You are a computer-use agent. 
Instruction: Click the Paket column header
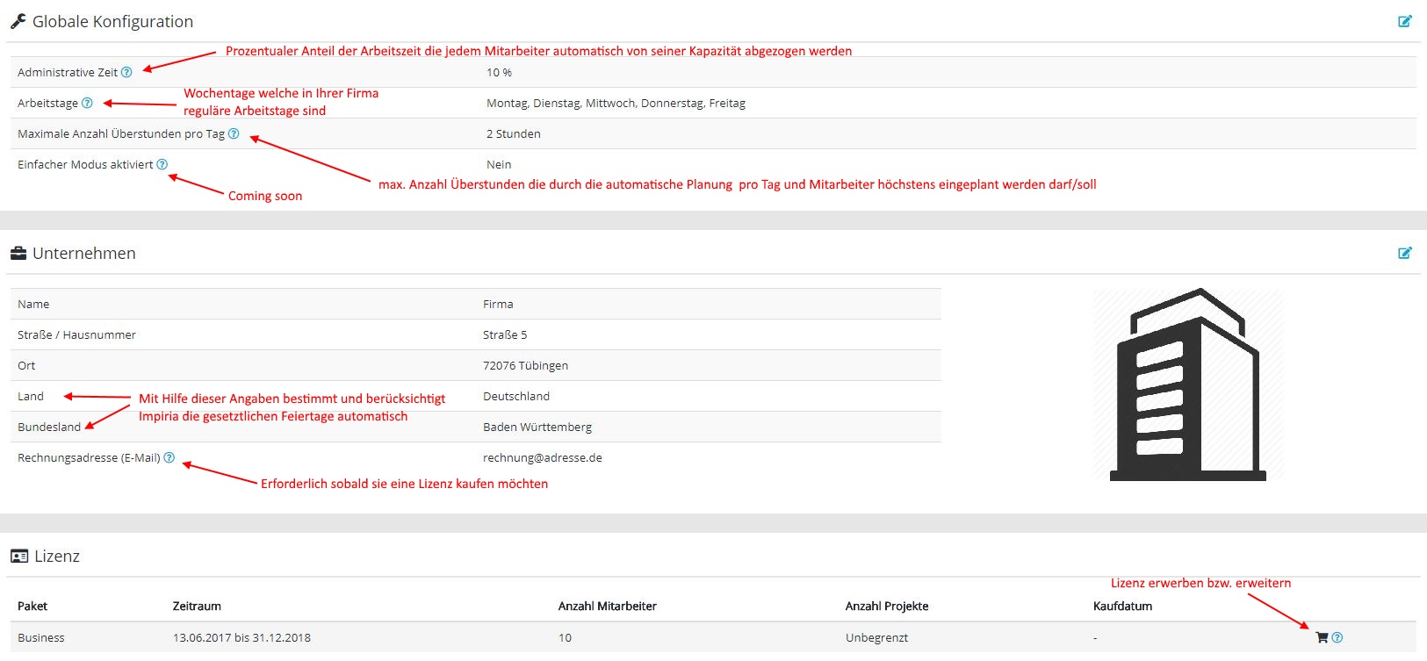32,606
